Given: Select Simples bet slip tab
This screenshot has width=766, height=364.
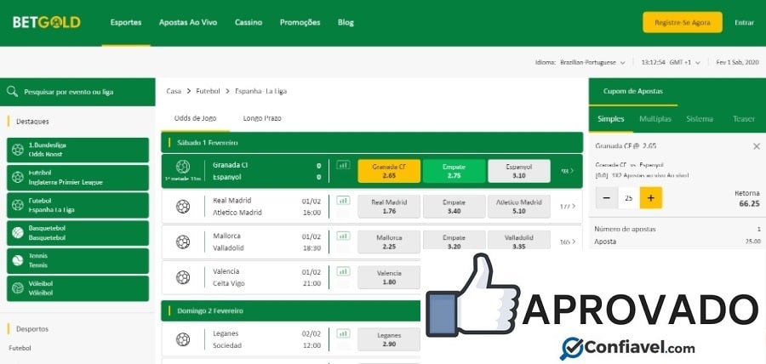Looking at the screenshot, I should 610,119.
